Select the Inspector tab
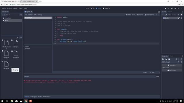The width and height of the screenshot is (184, 103). point(165,56)
